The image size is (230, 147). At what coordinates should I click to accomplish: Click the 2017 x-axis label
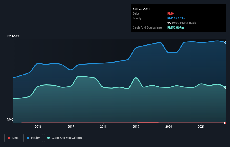(71, 127)
